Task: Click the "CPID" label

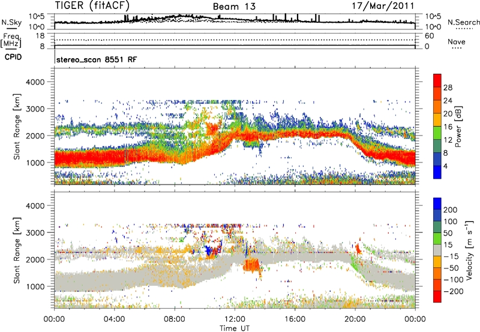Action: pos(13,57)
